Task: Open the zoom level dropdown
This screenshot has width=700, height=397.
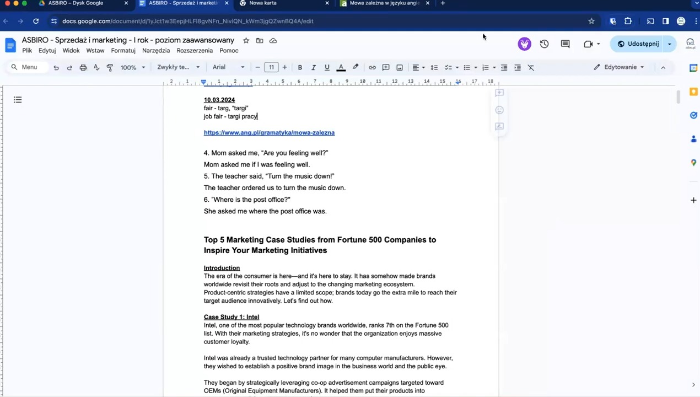Action: click(x=133, y=67)
